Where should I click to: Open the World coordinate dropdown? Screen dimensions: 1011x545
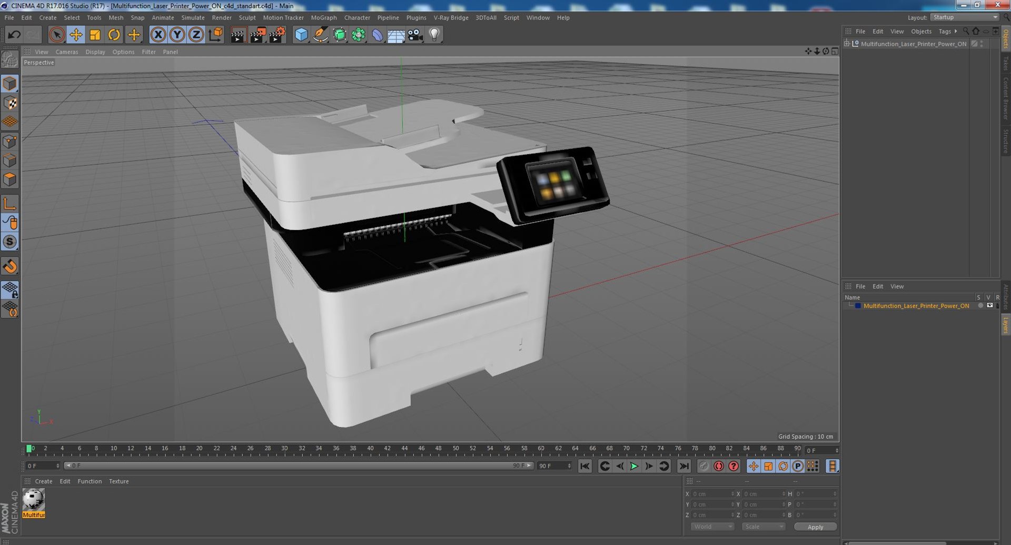tap(712, 527)
